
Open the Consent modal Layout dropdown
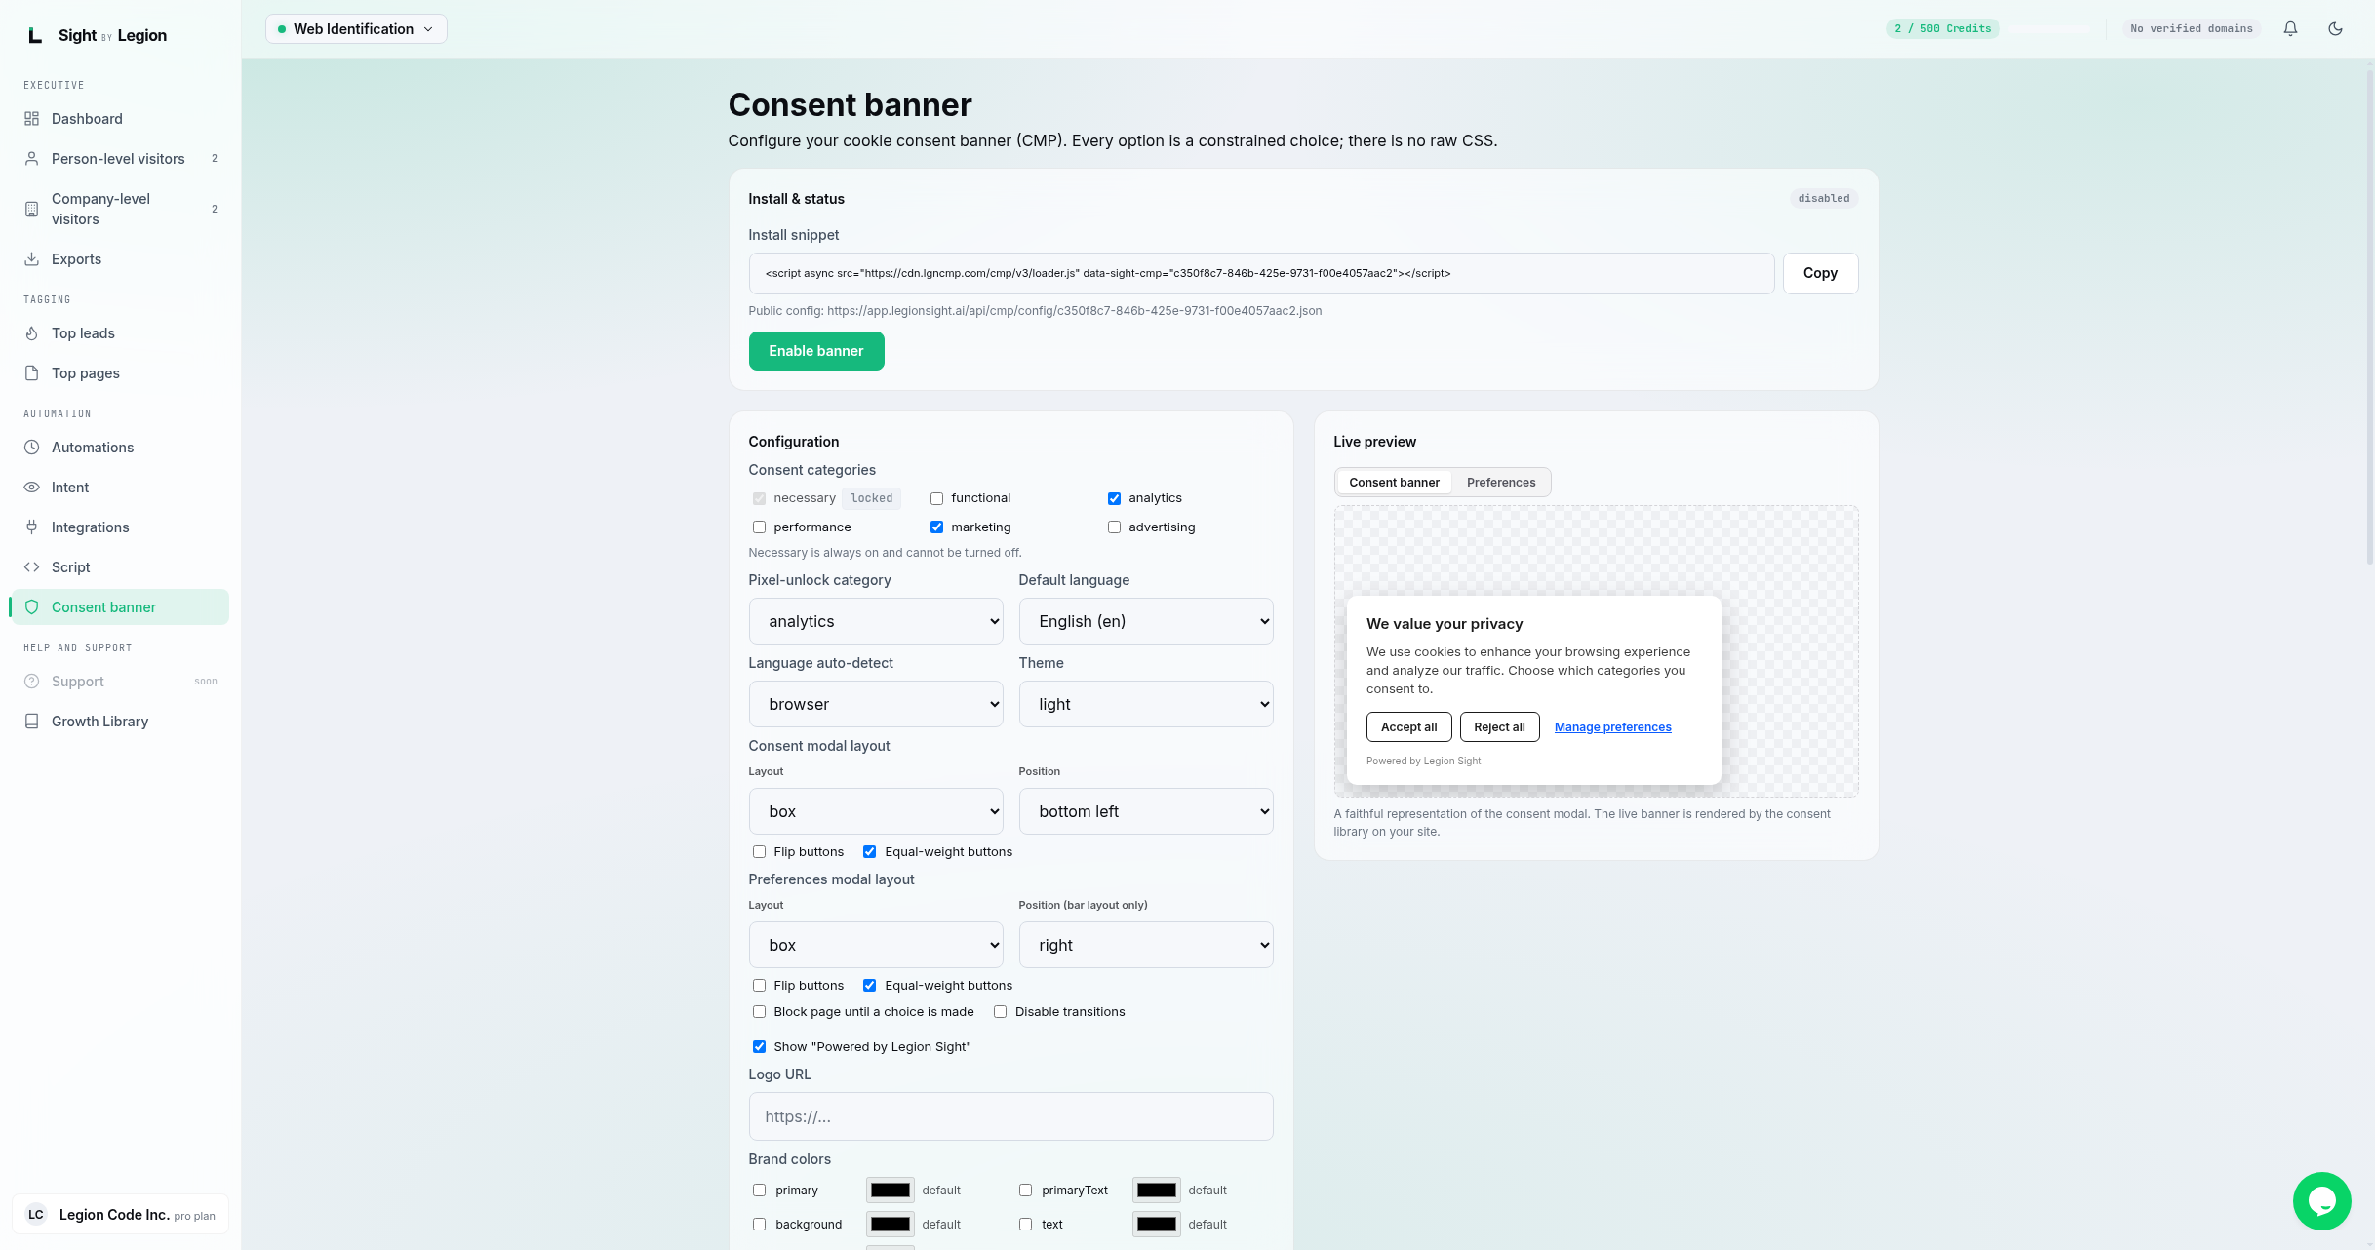tap(876, 811)
